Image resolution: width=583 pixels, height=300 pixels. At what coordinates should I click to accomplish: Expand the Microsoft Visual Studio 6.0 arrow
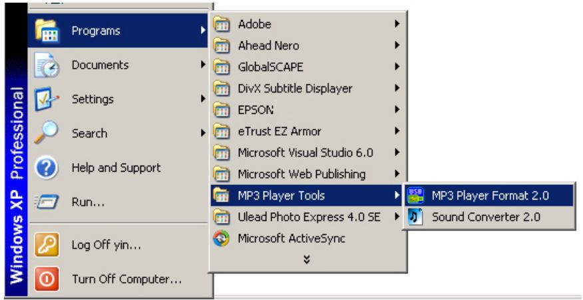[397, 152]
